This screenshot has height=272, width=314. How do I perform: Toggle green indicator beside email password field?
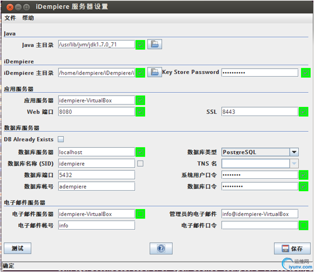click(303, 225)
